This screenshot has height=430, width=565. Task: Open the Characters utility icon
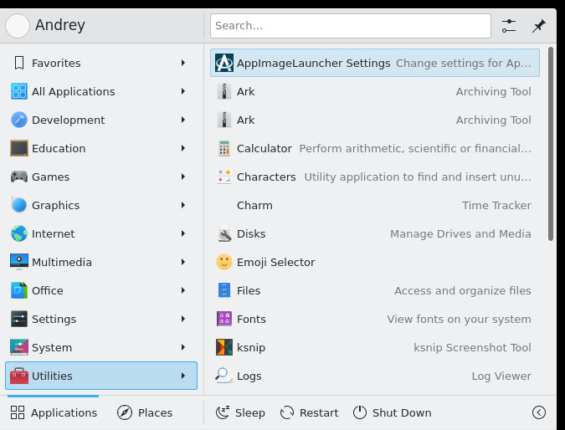pos(224,177)
